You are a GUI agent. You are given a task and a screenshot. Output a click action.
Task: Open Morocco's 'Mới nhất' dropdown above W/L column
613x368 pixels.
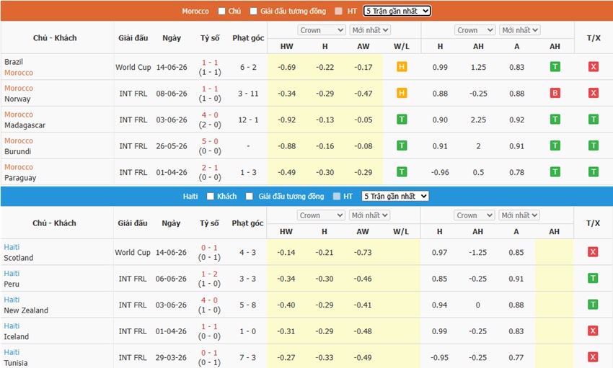pos(370,30)
